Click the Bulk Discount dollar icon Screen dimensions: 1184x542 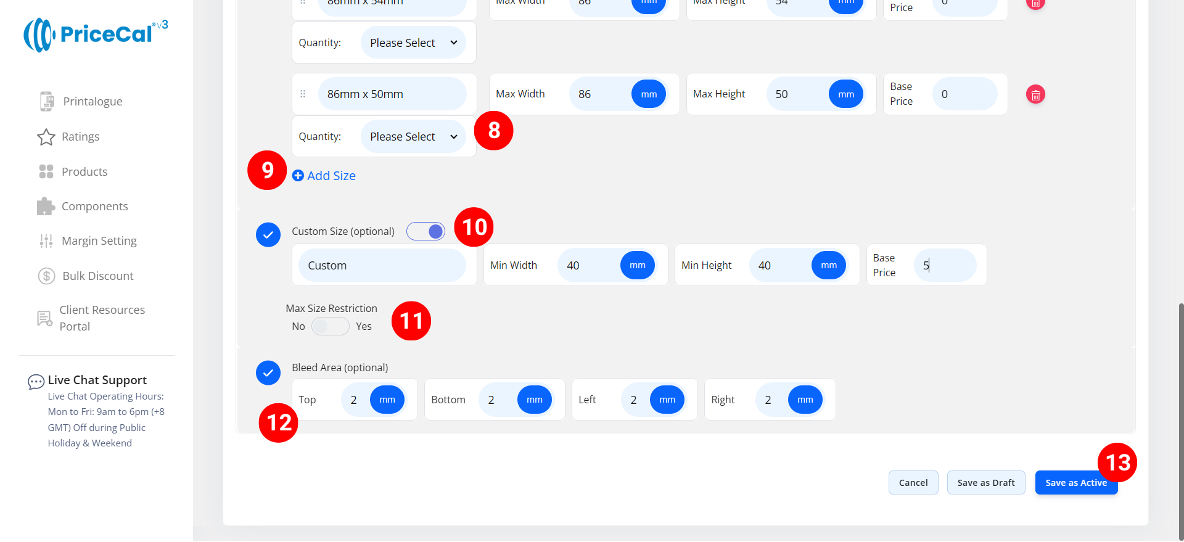coord(47,276)
